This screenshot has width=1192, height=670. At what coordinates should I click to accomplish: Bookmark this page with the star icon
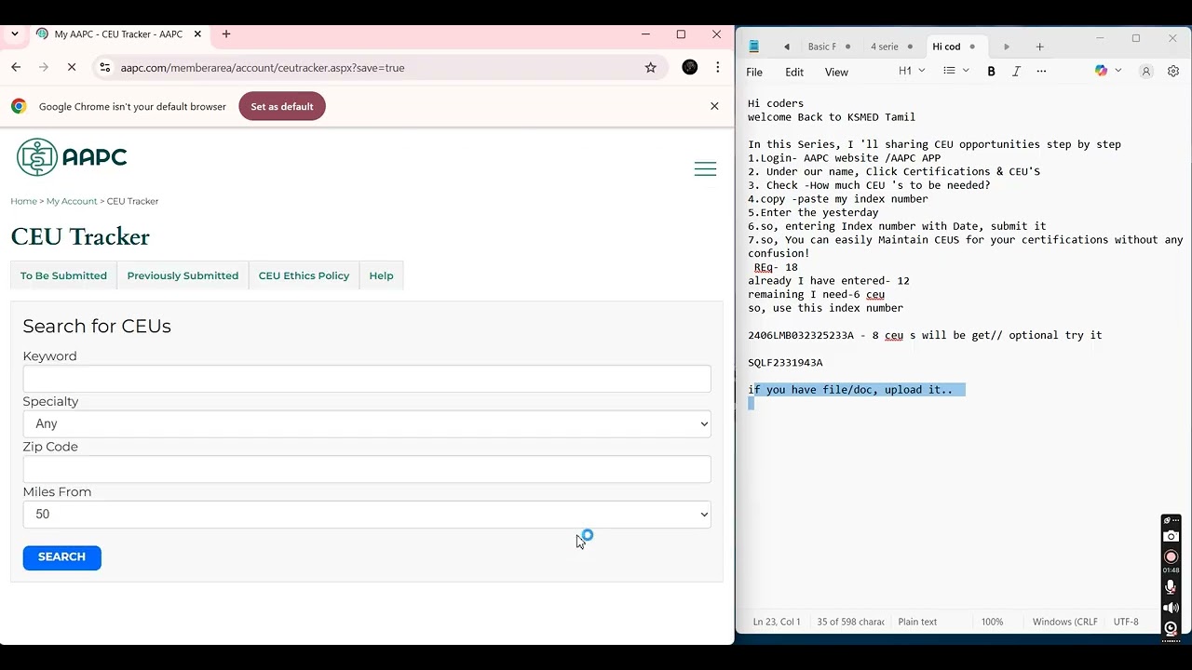(651, 67)
